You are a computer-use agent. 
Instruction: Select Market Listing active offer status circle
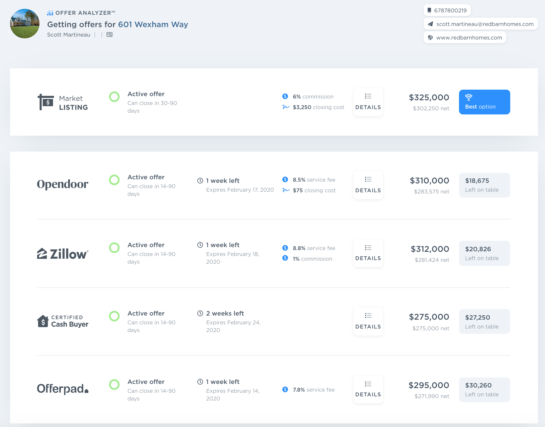(x=114, y=97)
